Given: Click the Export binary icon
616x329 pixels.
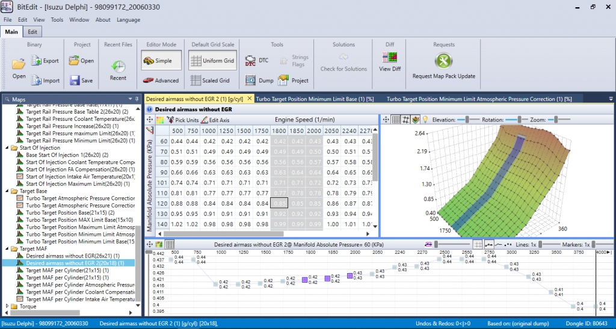Looking at the screenshot, I should [36, 61].
